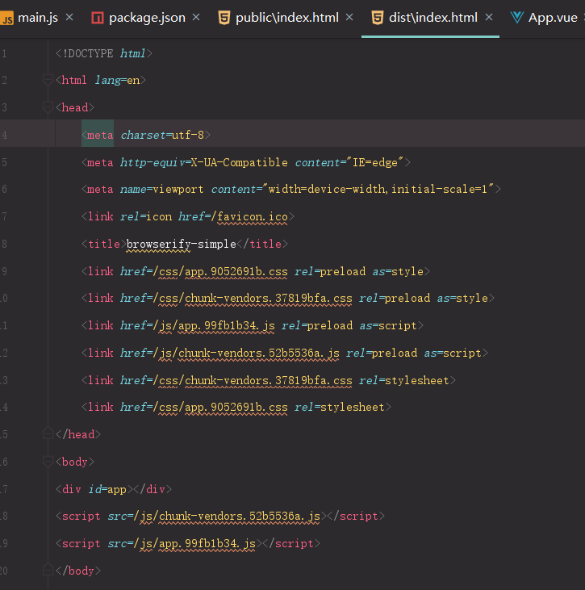Click the HTML5 icon on dist\index.html tab
This screenshot has height=590, width=585.
pyautogui.click(x=378, y=18)
